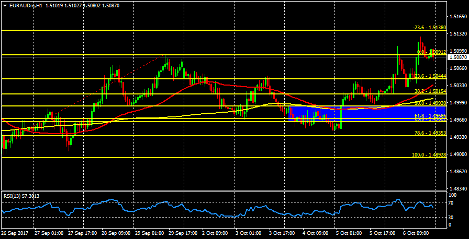Image resolution: width=469 pixels, height=239 pixels.
Task: Click the 6 Oct 09:00 time label
Action: click(x=415, y=233)
